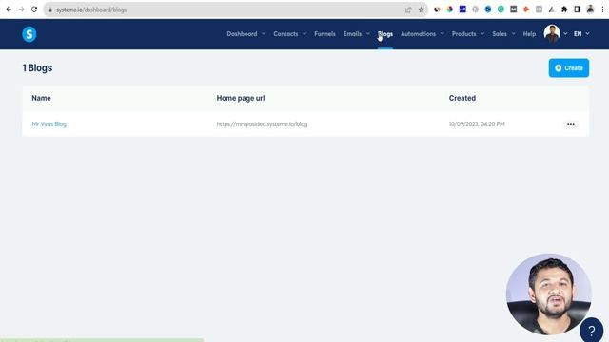The height and width of the screenshot is (342, 609).
Task: Expand the Automations dropdown chevron
Action: coord(442,34)
